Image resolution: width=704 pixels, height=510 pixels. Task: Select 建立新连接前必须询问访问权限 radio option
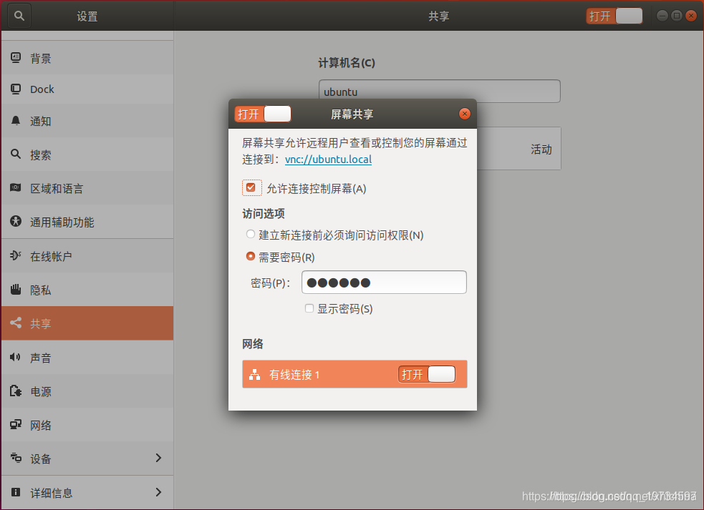click(250, 235)
